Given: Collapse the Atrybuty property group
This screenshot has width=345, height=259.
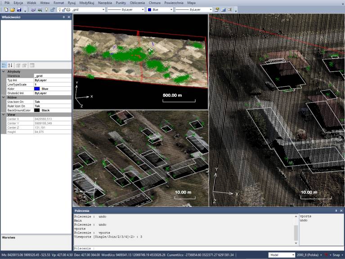Looking at the screenshot, I should [x=4, y=72].
